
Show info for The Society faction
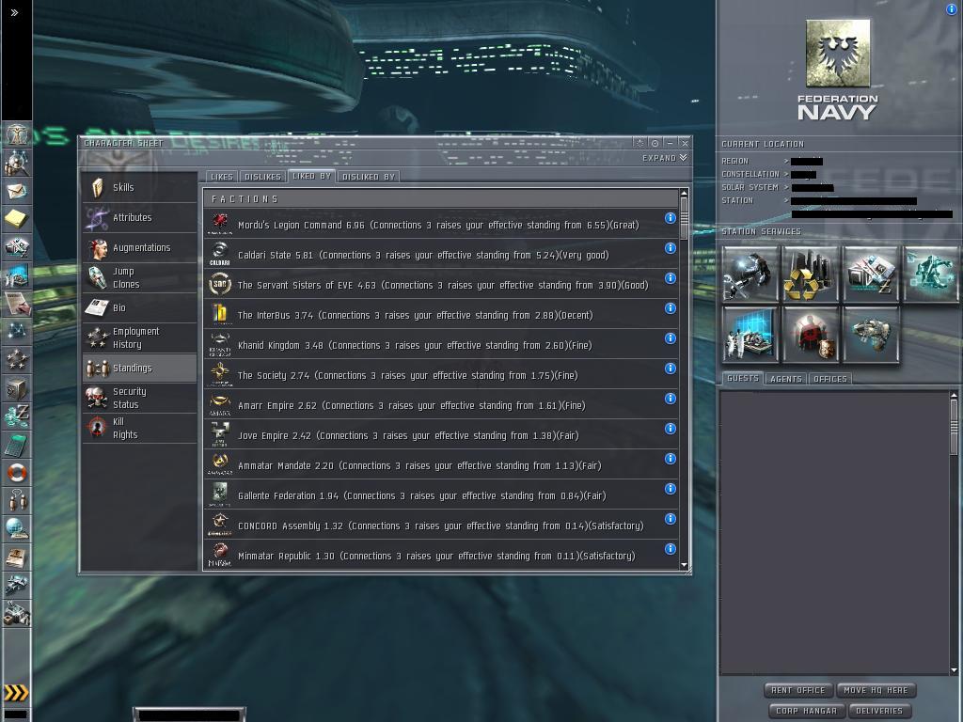(x=670, y=369)
